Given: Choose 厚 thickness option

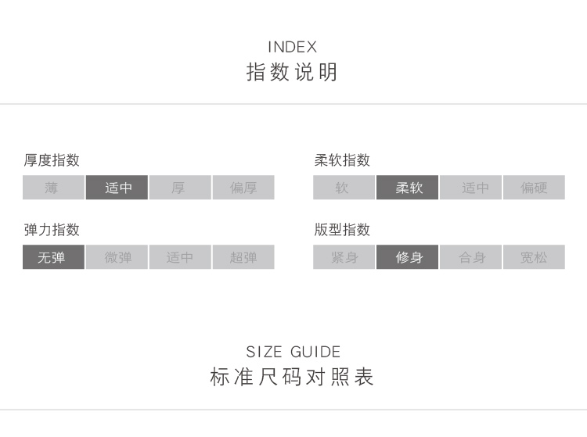Looking at the screenshot, I should (x=180, y=188).
